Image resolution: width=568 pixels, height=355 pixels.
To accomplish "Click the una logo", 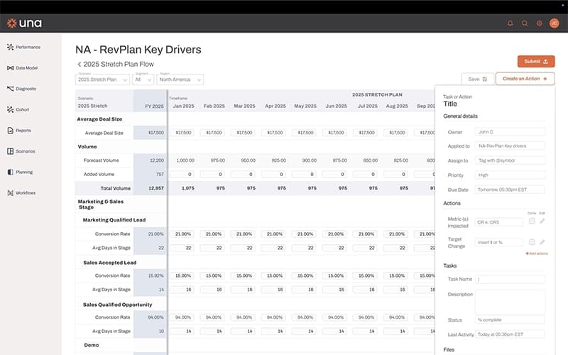I will tap(24, 23).
